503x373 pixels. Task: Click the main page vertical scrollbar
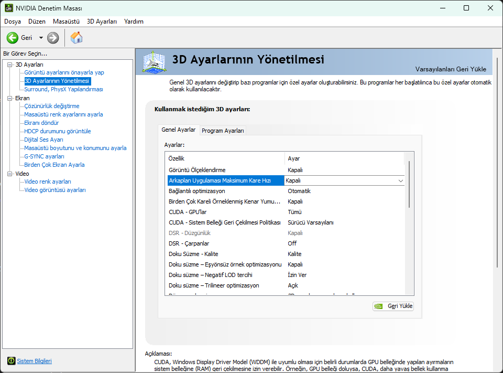tap(498, 162)
